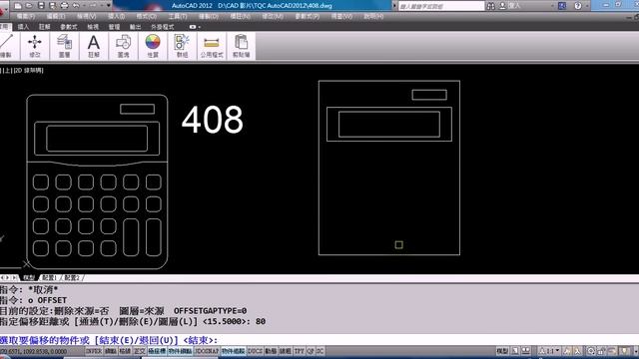The width and height of the screenshot is (639, 359).
Task: Toggle 極座標 polar tracking in status bar
Action: pos(157,351)
